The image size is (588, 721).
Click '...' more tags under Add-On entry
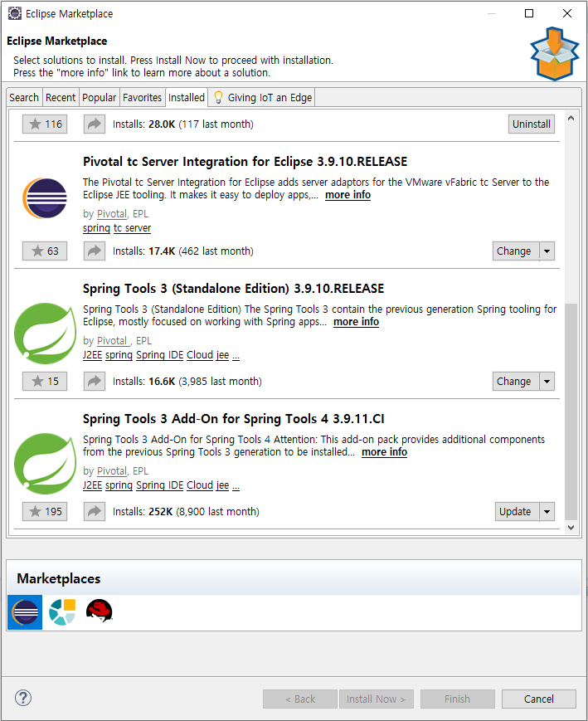pos(236,486)
